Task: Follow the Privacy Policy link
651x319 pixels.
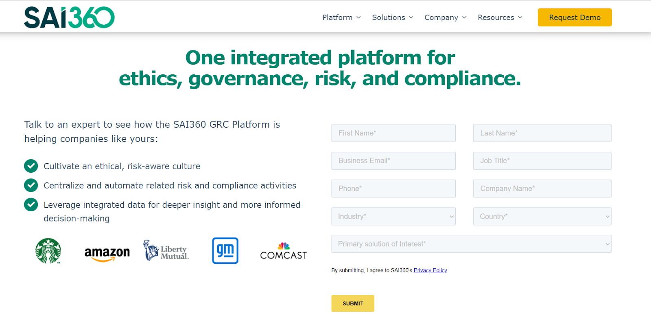Action: tap(430, 270)
